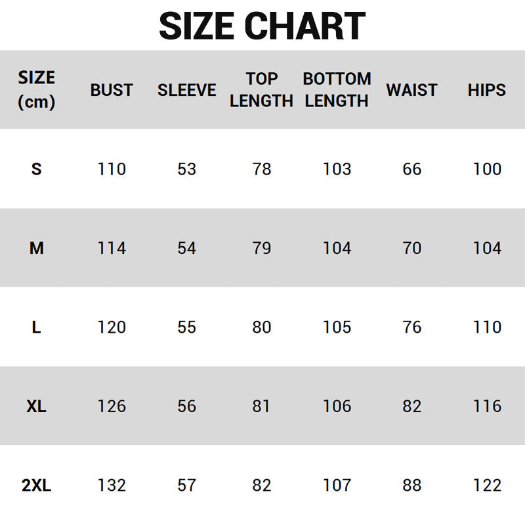Click sleeve value 54 for size M

pyautogui.click(x=186, y=248)
